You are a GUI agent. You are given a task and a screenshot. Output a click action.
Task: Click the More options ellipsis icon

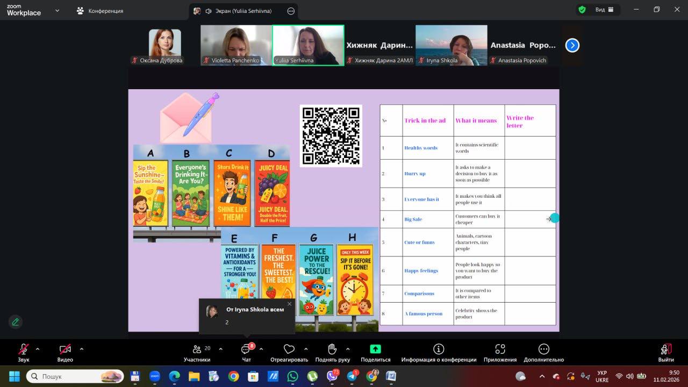point(543,349)
